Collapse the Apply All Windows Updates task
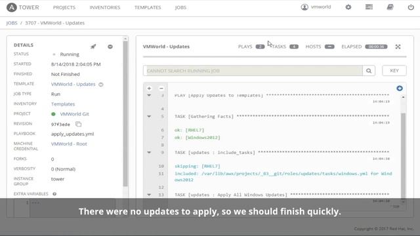 (x=149, y=195)
